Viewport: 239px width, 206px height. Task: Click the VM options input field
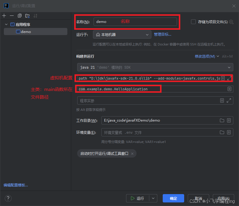pos(149,78)
